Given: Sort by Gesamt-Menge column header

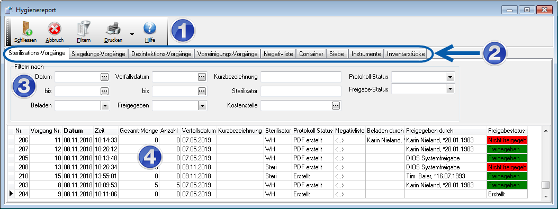Looking at the screenshot, I should tap(139, 131).
